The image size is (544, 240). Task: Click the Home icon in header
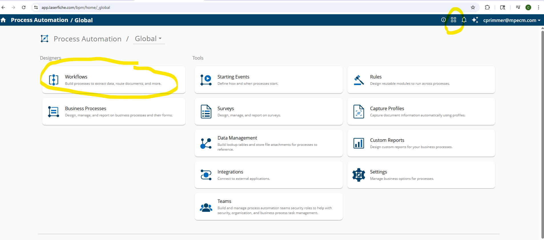3,20
